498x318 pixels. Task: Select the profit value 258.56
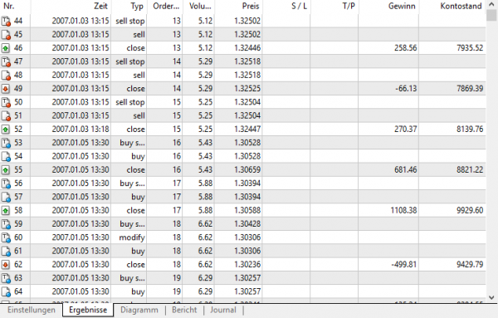click(405, 48)
